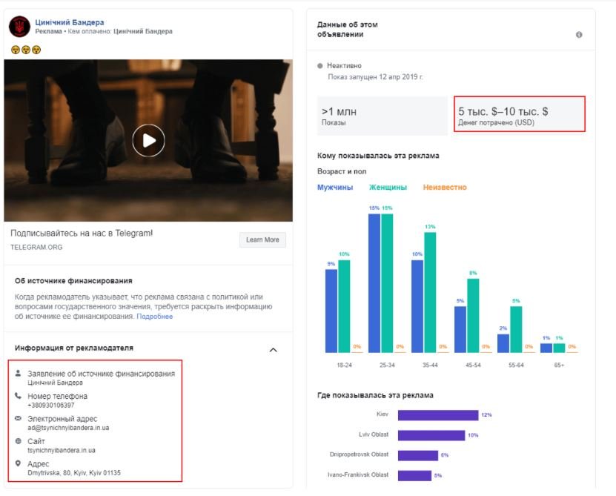The image size is (616, 496).
Task: Open Цинічний Бандера page name link
Action: click(x=70, y=22)
